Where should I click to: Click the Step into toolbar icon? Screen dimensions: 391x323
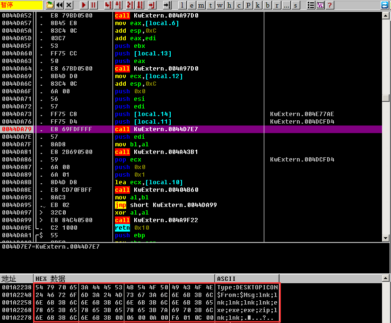coord(108,5)
